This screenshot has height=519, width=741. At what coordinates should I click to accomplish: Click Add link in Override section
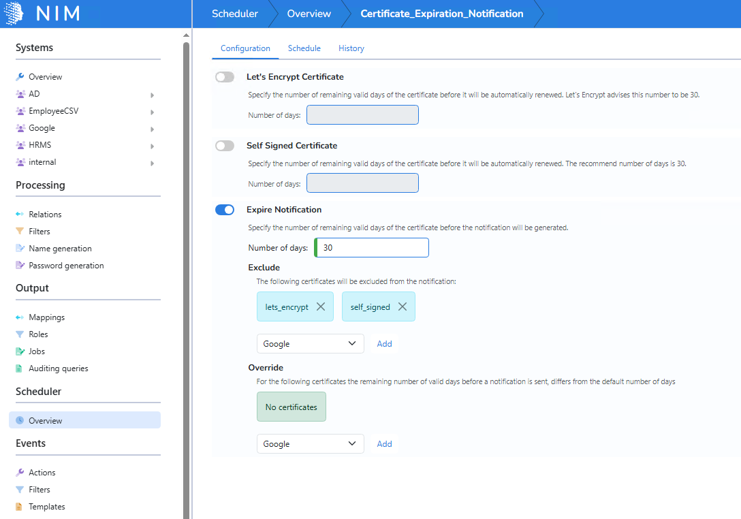(x=385, y=444)
